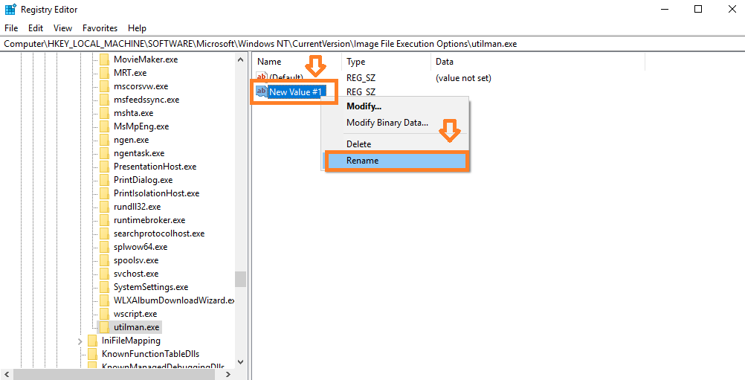Select the rundll32.exe key label
The image size is (745, 380).
pos(137,207)
